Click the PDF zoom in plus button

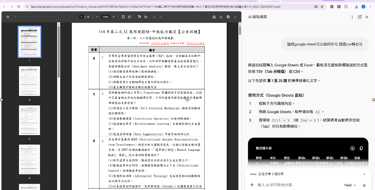point(114,17)
